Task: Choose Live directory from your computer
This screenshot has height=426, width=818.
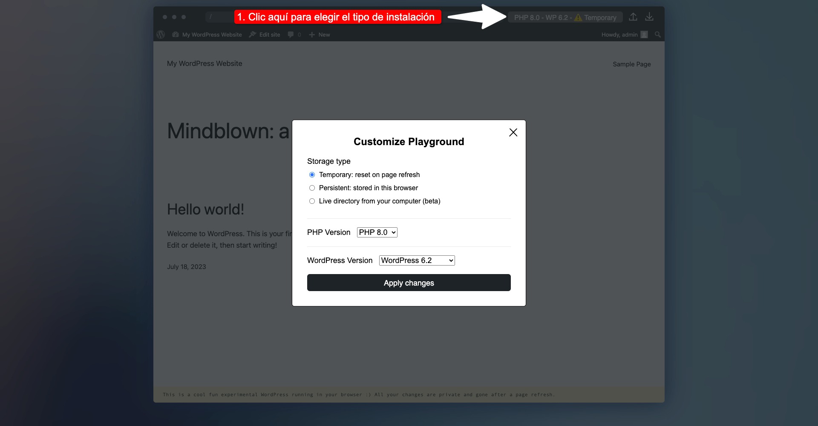Action: tap(312, 201)
